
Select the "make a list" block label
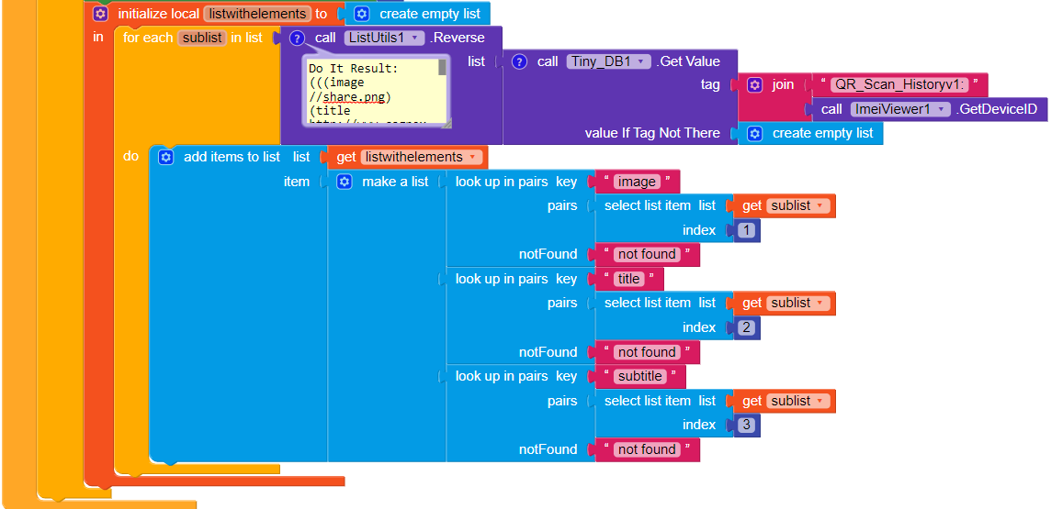coord(395,182)
